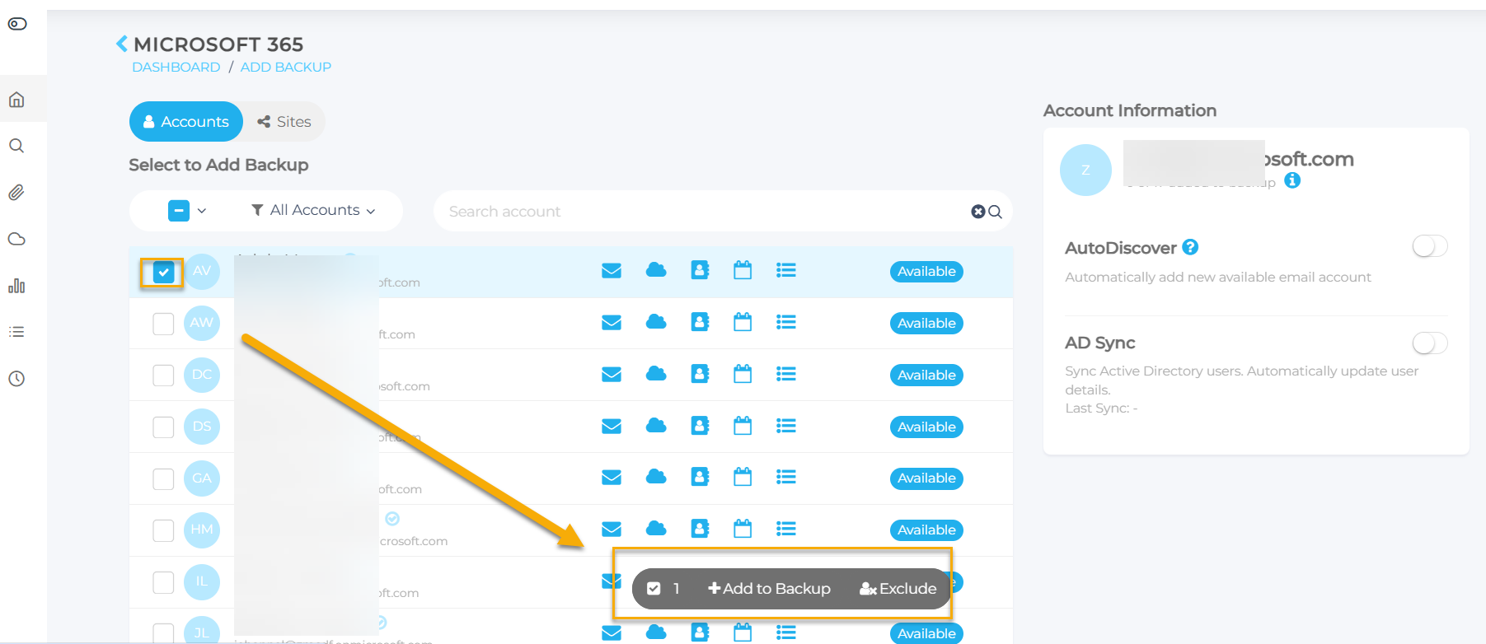Focus the Search account input field
Image resolution: width=1486 pixels, height=644 pixels.
coord(701,212)
